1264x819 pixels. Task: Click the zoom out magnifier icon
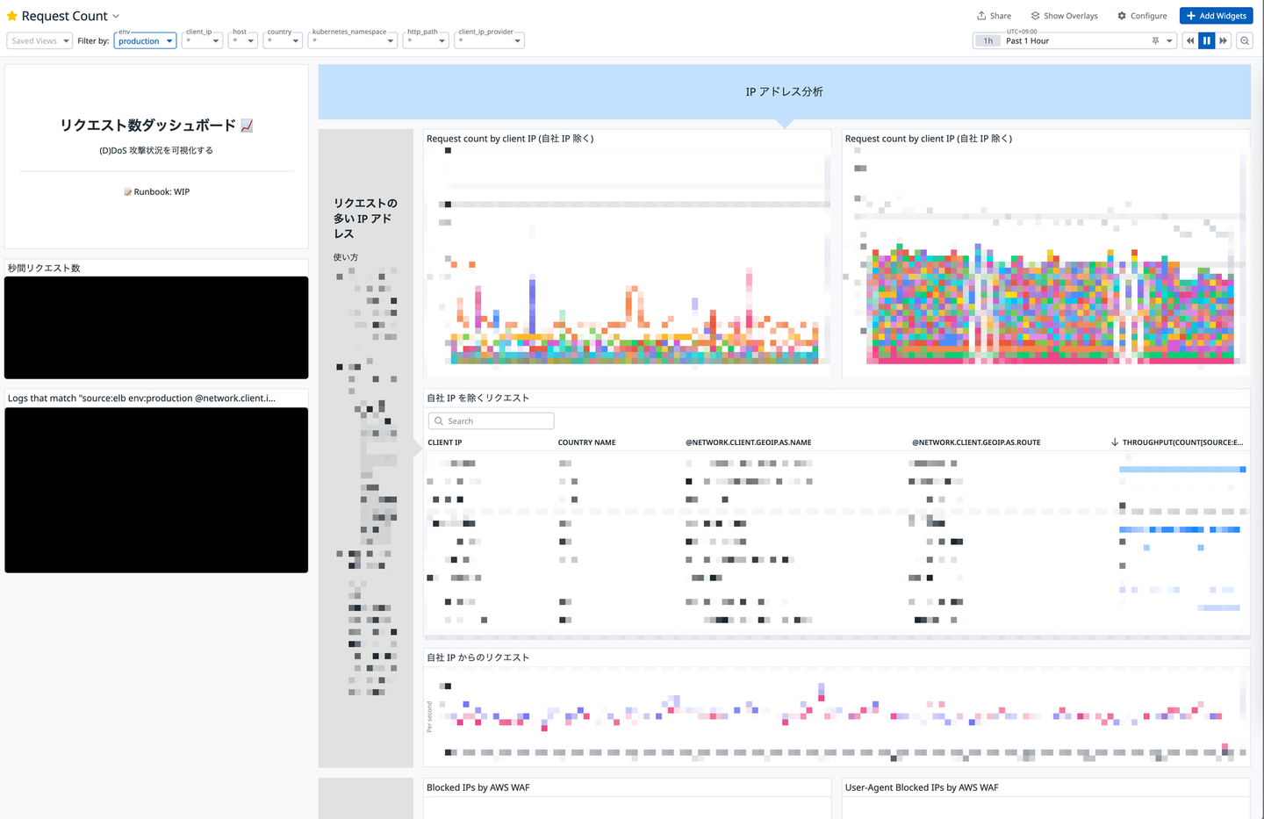click(1245, 40)
